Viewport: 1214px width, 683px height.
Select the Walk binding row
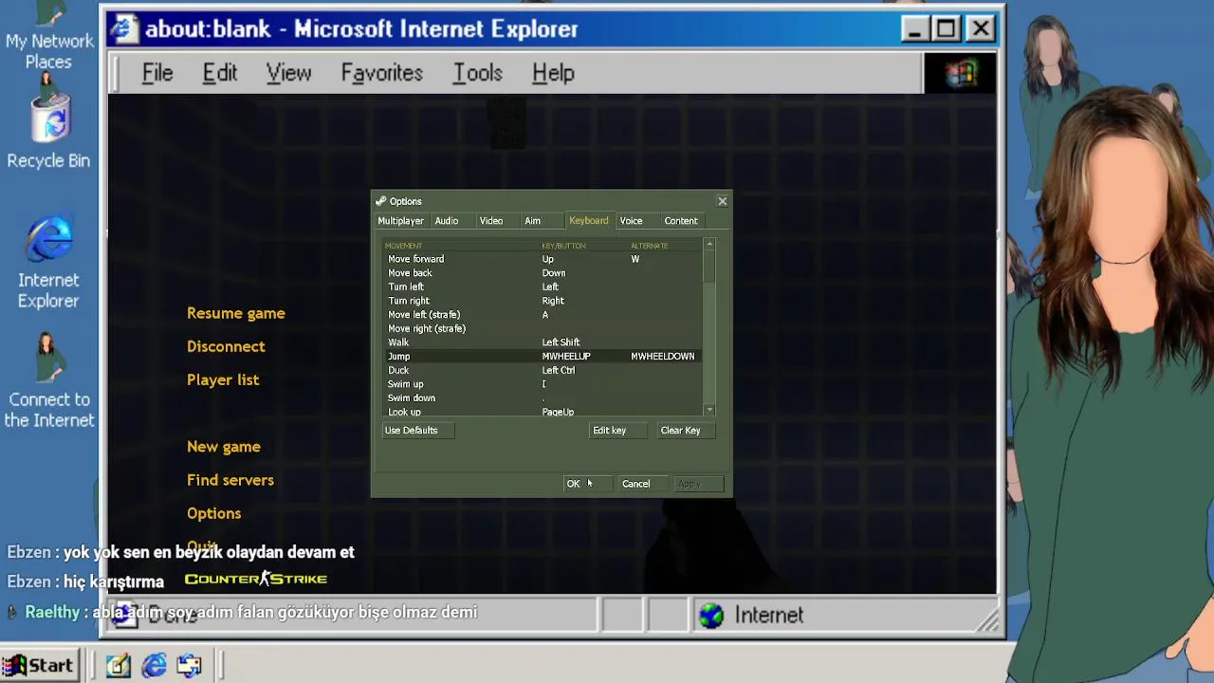(x=543, y=342)
